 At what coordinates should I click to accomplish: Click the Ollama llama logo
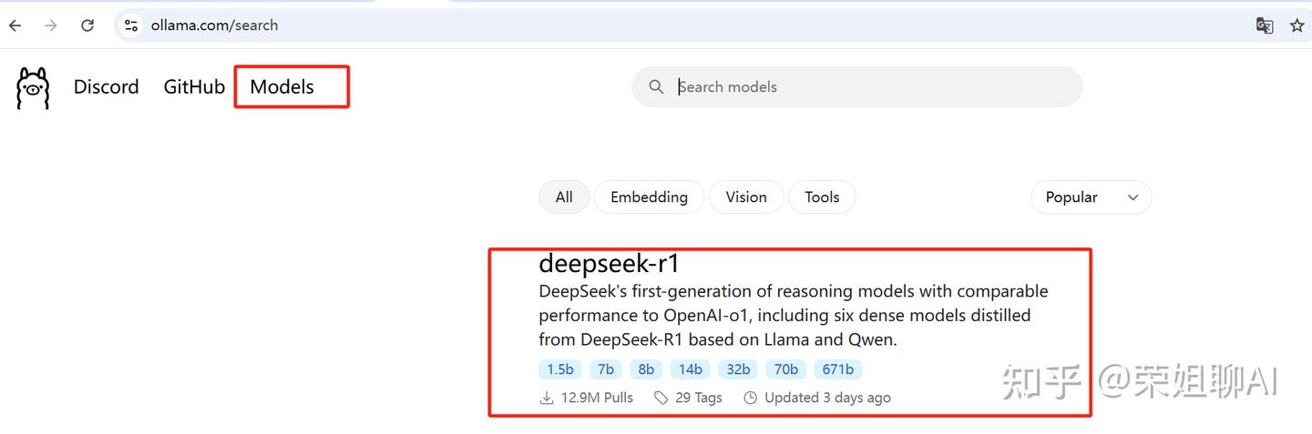33,88
